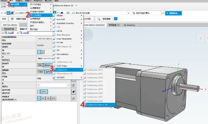This screenshot has width=208, height=124.
Task: Toggle the ABC full-text search icon
Action: (x=9, y=13)
